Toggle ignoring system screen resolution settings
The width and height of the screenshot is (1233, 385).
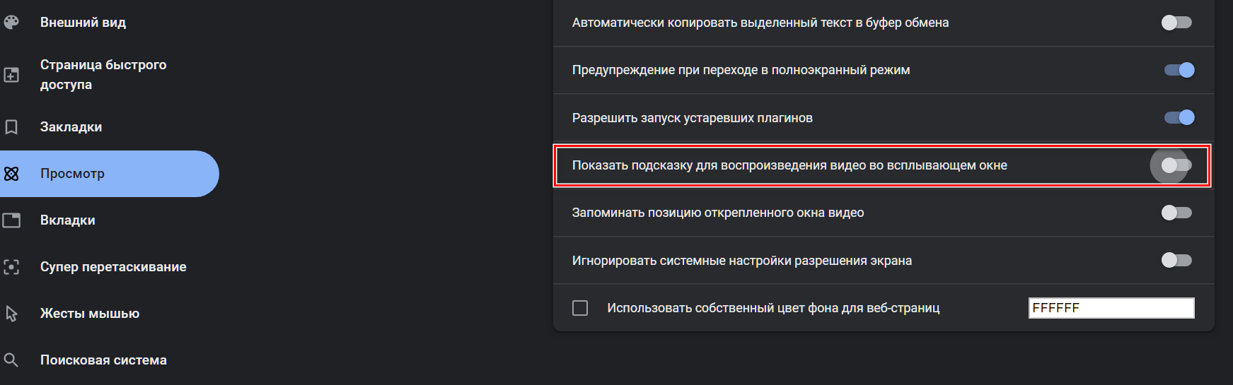(x=1176, y=261)
